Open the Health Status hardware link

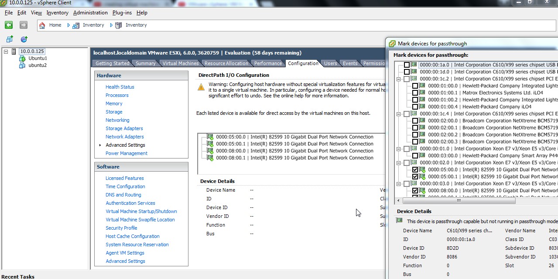(120, 87)
